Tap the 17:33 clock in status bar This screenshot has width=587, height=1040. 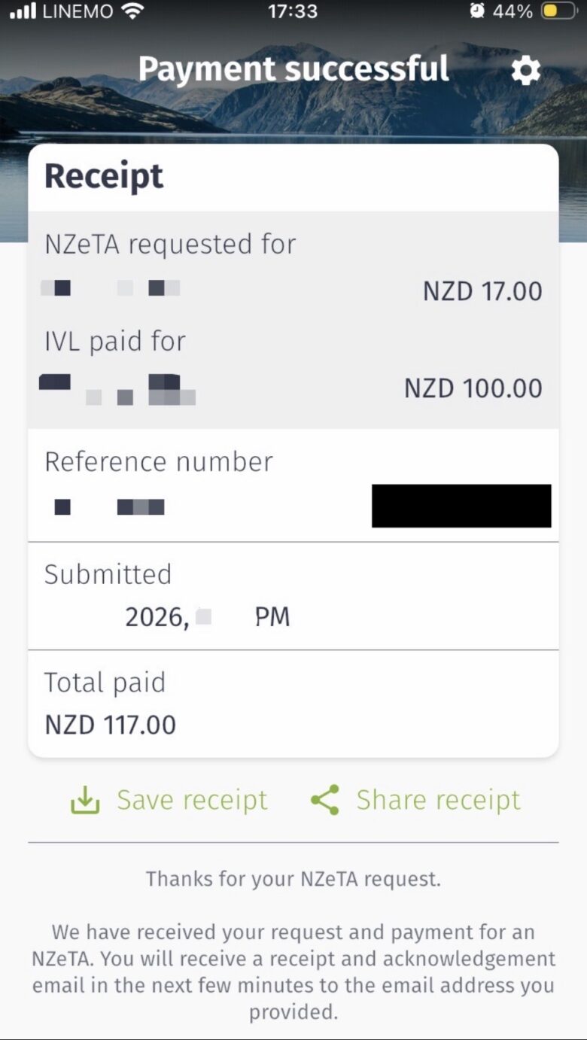coord(293,11)
